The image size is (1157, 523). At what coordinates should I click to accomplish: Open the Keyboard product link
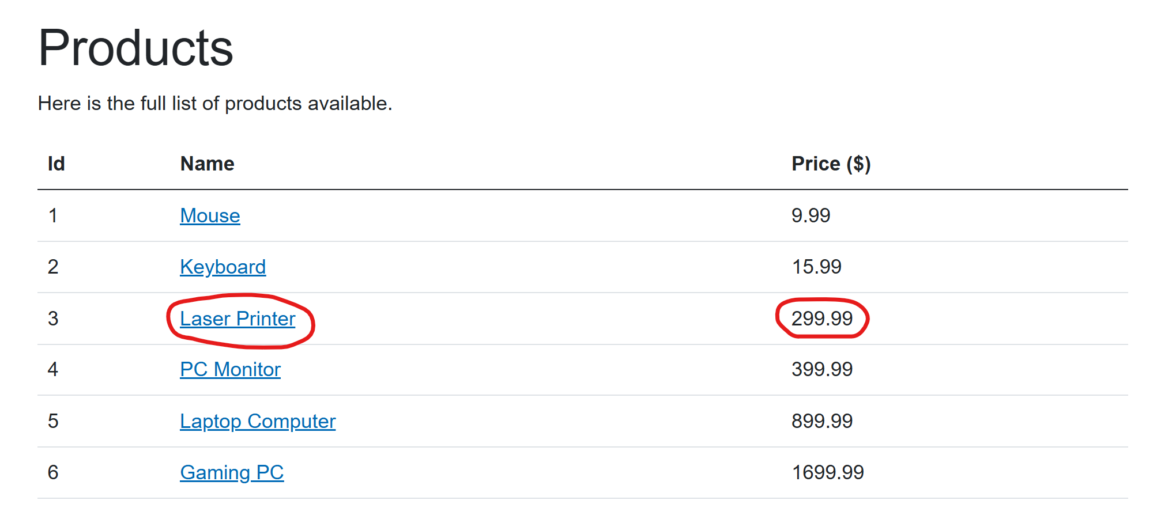coord(223,267)
